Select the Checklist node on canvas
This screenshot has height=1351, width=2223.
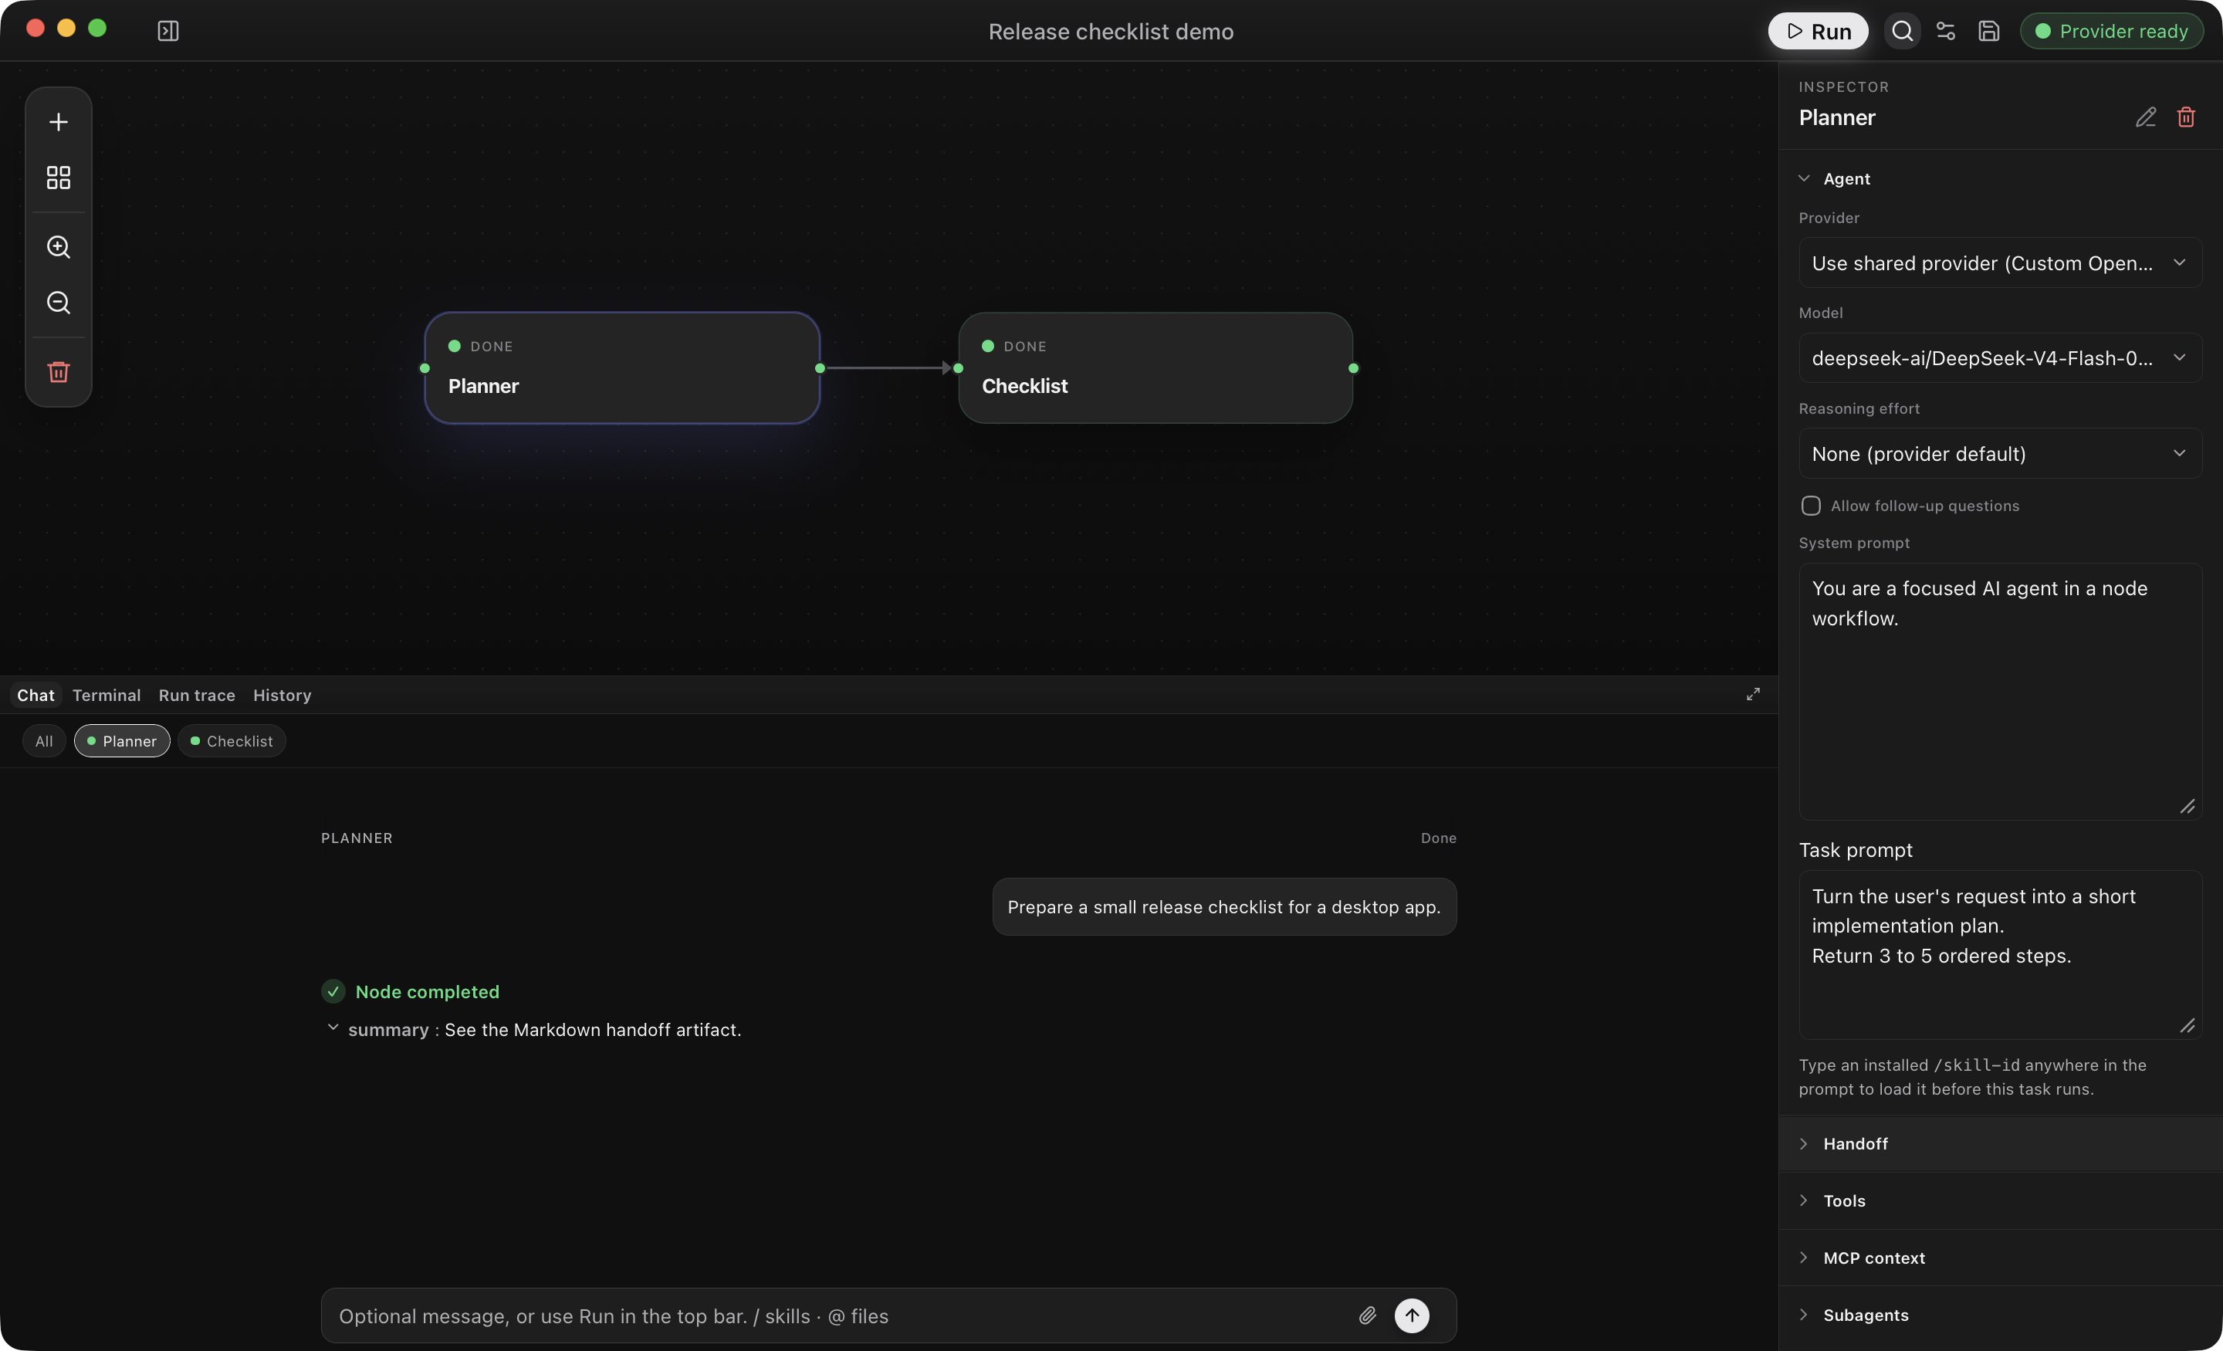tap(1155, 368)
